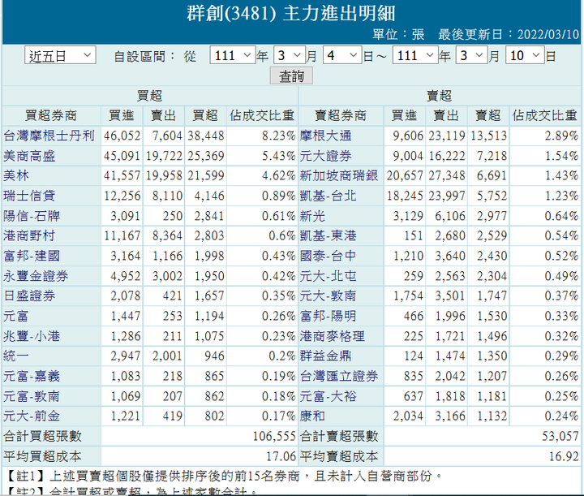This screenshot has height=496, width=584.
Task: Open broker link 元大-北屯
Action: click(328, 276)
